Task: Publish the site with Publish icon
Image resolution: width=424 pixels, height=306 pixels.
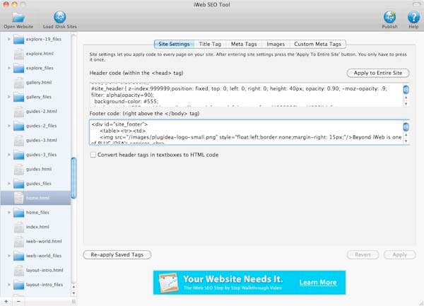Action: tap(389, 17)
